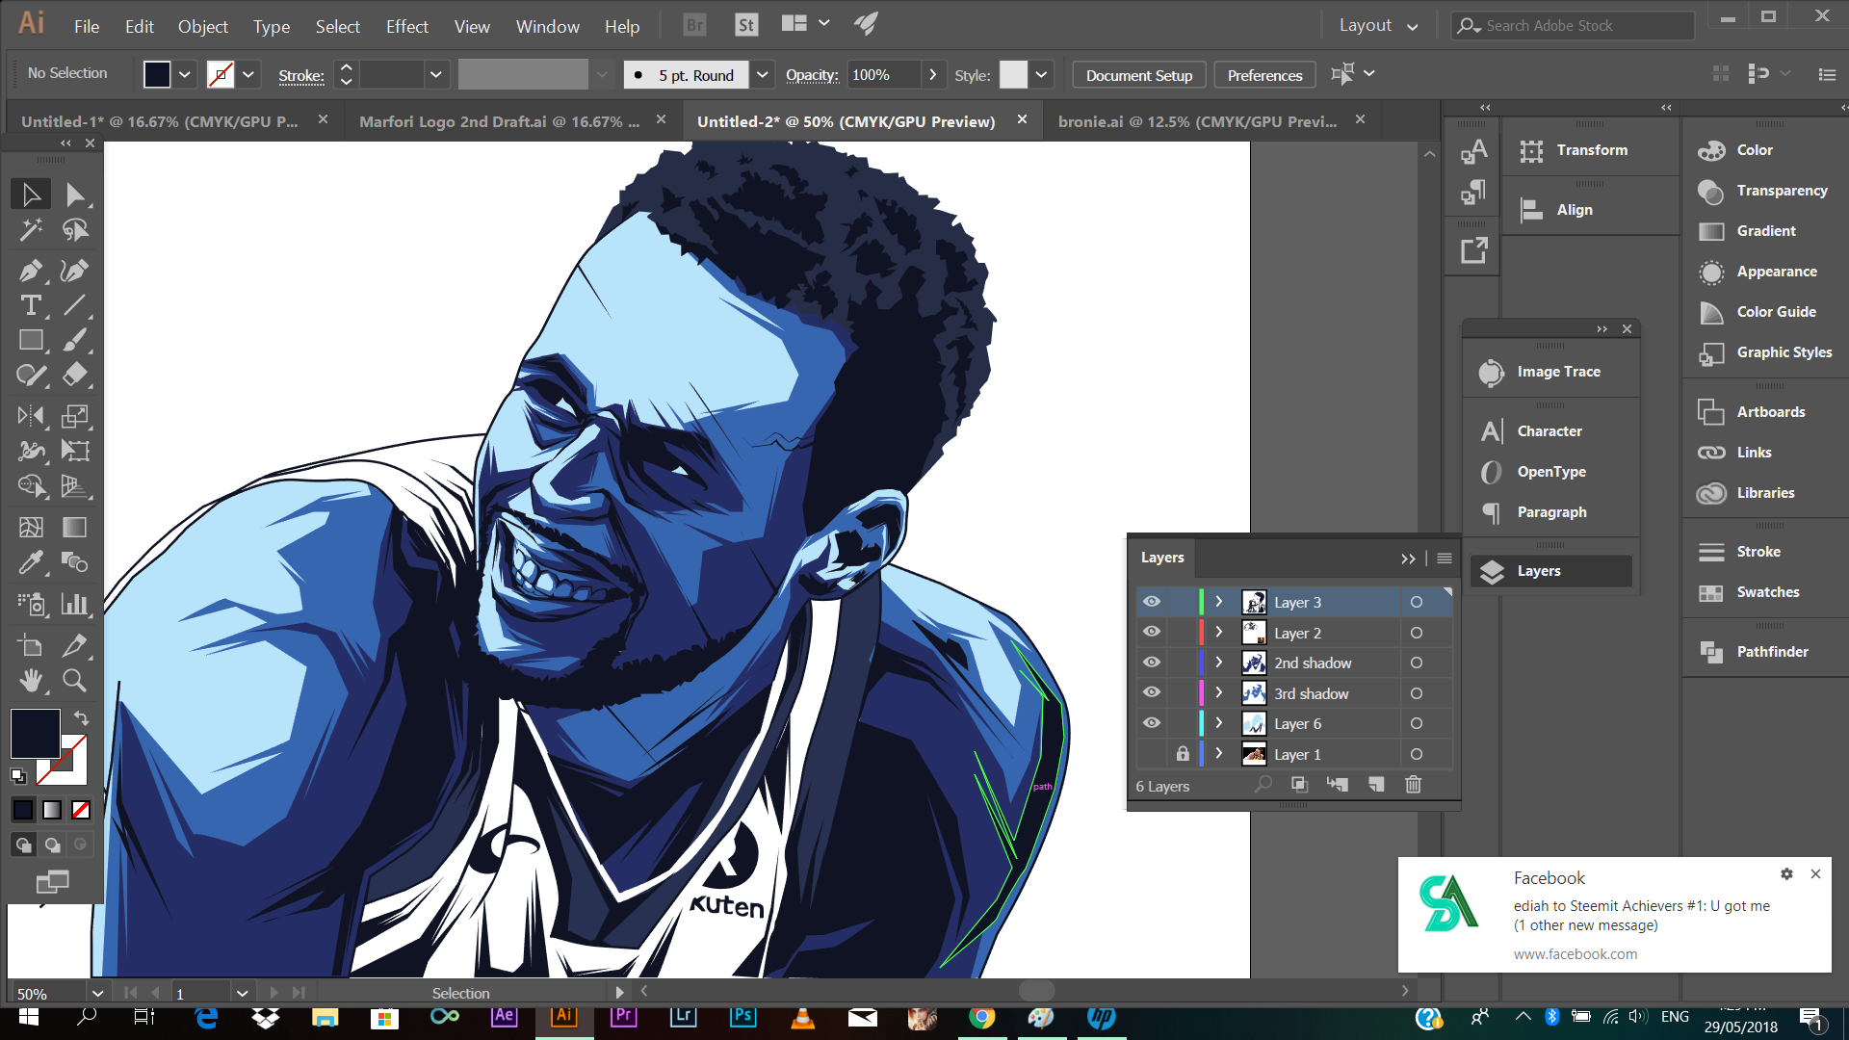The image size is (1849, 1040).
Task: Open the Image Trace panel
Action: [1550, 372]
